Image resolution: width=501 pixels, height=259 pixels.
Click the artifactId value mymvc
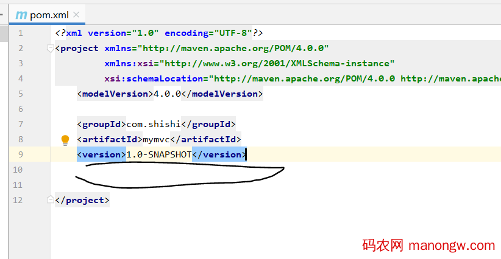point(156,140)
